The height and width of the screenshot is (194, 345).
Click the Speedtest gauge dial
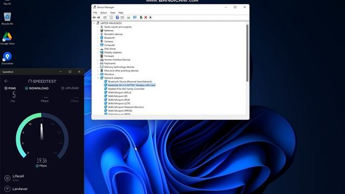coord(42,135)
